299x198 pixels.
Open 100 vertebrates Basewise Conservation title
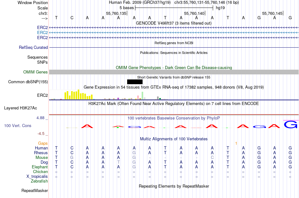click(174, 118)
